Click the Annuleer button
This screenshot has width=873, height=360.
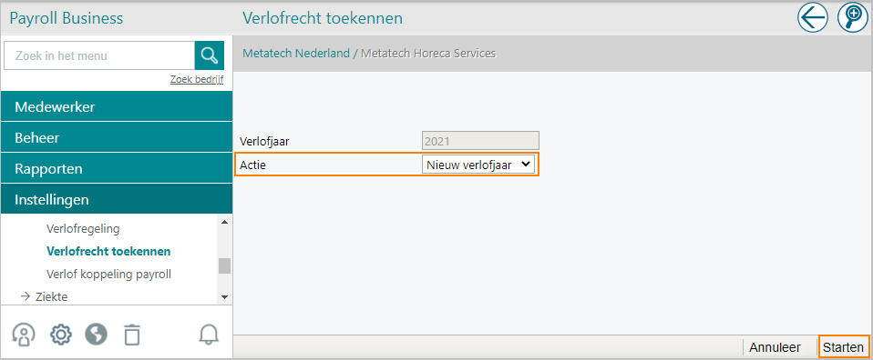(x=775, y=347)
